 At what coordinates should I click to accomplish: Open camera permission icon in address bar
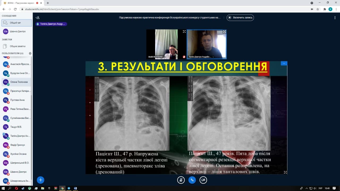312,9
